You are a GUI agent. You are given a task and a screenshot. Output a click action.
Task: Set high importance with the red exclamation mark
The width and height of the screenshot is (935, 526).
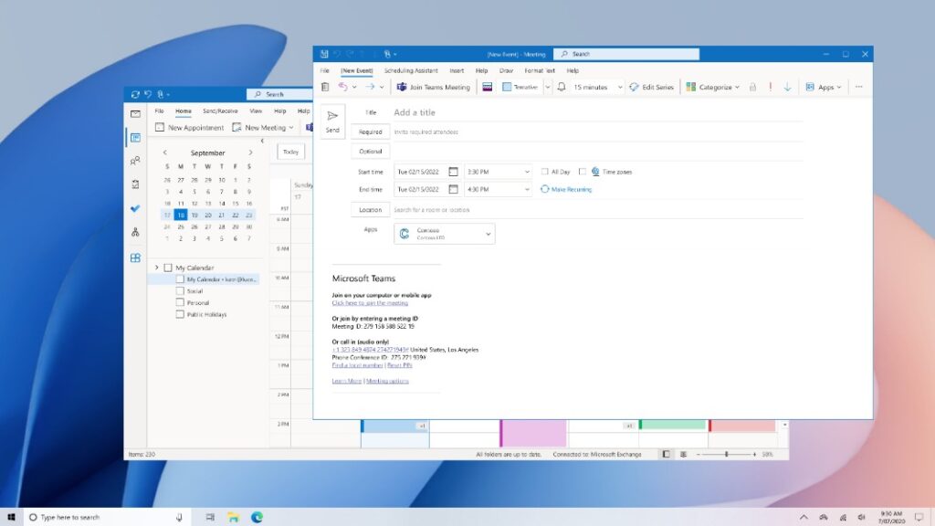click(771, 87)
